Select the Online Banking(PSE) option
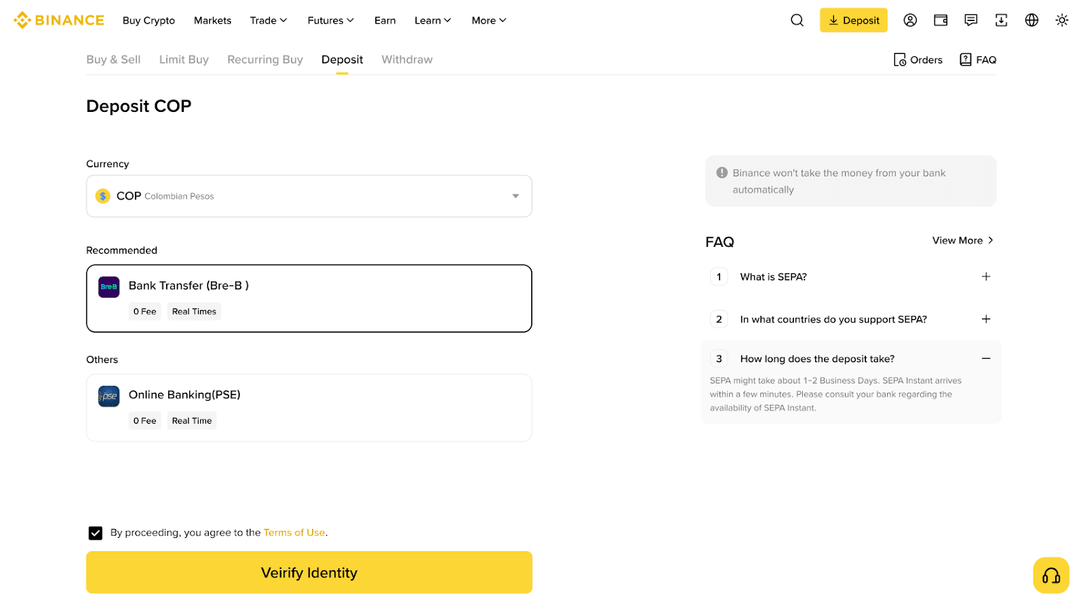 [309, 408]
